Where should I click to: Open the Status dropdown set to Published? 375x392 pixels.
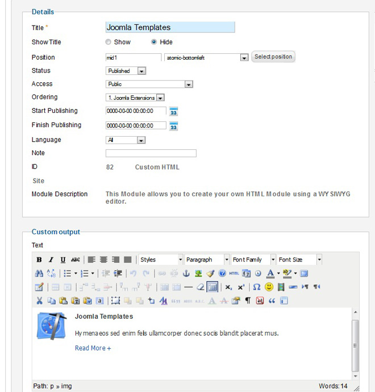pyautogui.click(x=126, y=71)
